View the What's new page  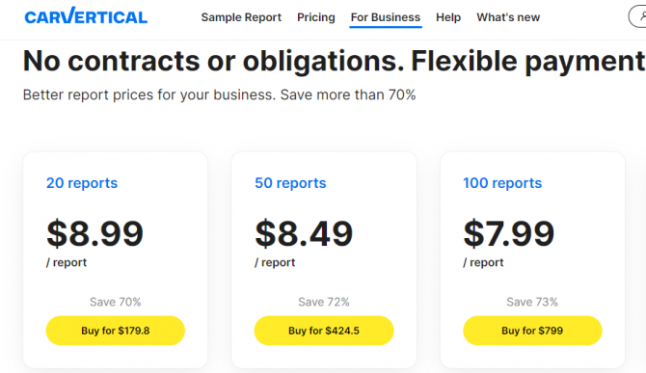(508, 17)
